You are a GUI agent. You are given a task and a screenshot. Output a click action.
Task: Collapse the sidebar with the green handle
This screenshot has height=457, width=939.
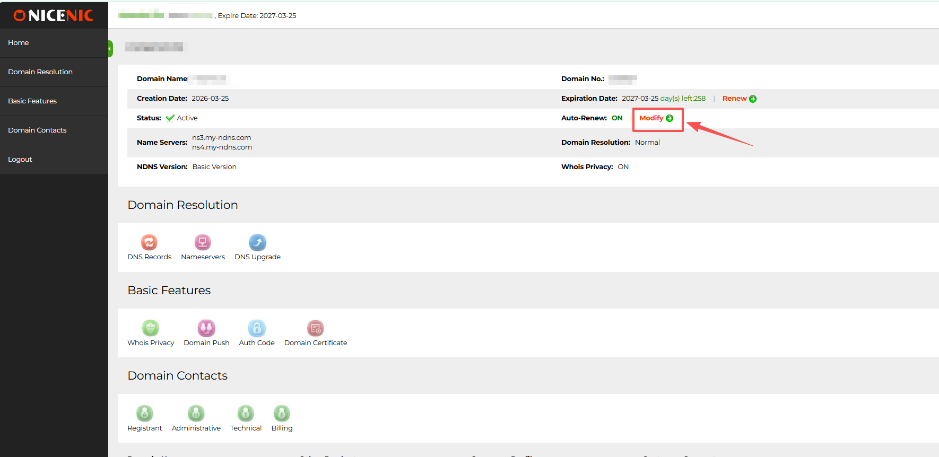[110, 49]
